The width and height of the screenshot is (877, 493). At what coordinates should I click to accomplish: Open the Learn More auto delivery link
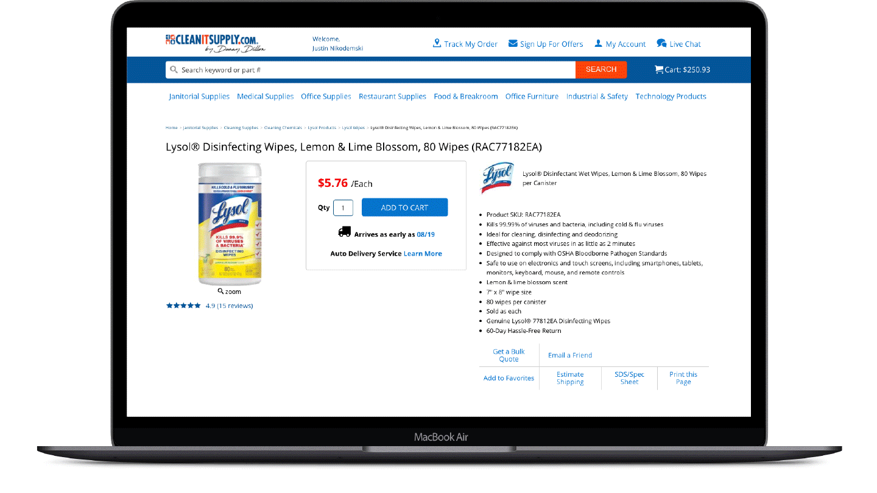(x=423, y=254)
